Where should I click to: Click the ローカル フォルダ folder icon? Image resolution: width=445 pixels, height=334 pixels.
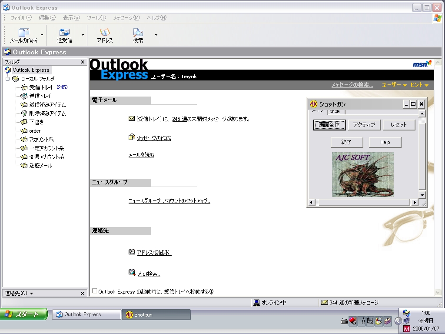click(16, 79)
